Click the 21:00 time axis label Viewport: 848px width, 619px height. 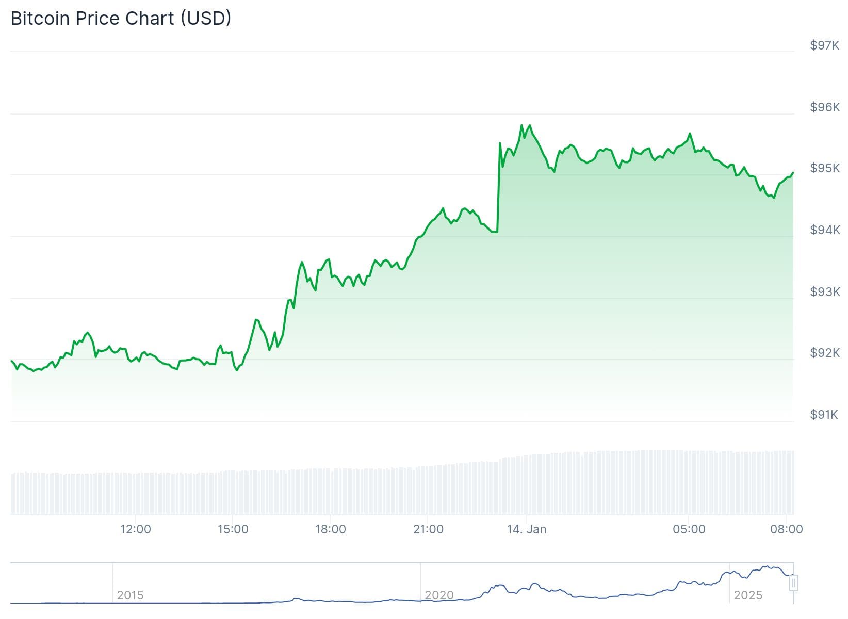click(x=428, y=529)
